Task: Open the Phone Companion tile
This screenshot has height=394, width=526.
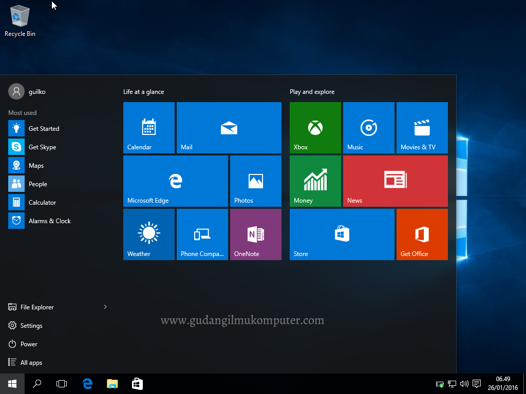Action: tap(202, 234)
